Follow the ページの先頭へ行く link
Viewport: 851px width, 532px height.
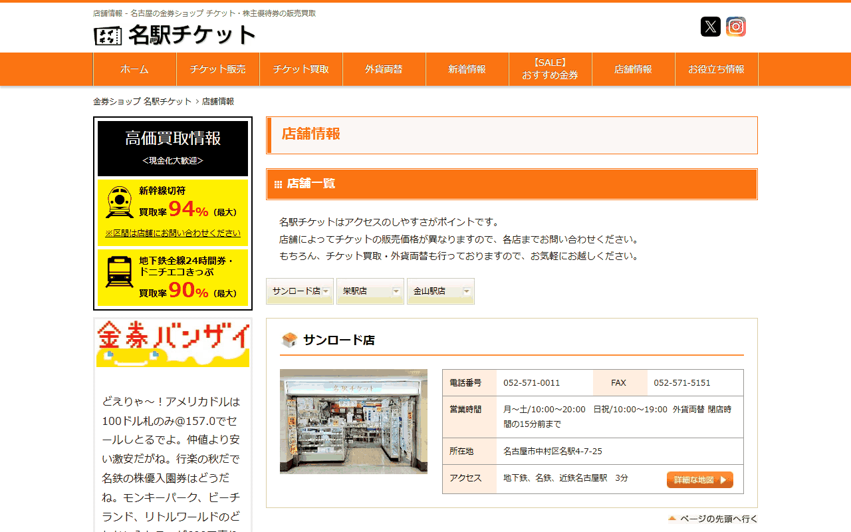coord(713,519)
